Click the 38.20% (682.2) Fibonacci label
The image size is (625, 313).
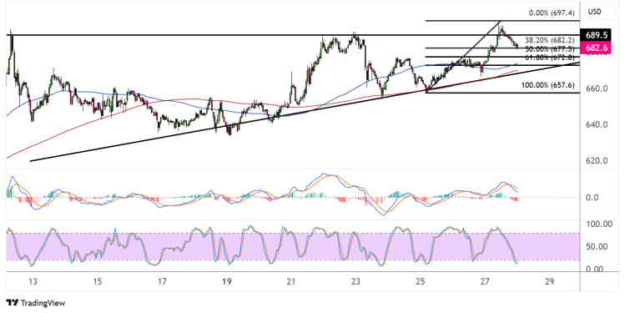(550, 40)
